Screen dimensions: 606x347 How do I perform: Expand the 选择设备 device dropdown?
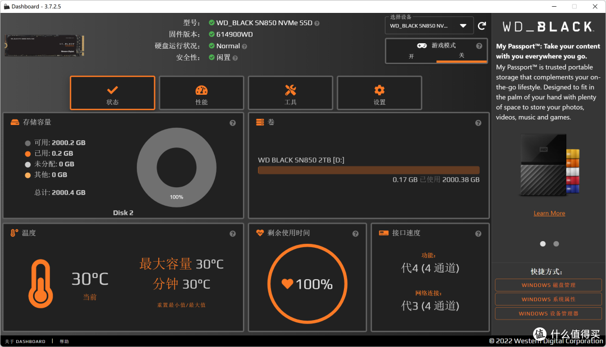[x=429, y=26]
